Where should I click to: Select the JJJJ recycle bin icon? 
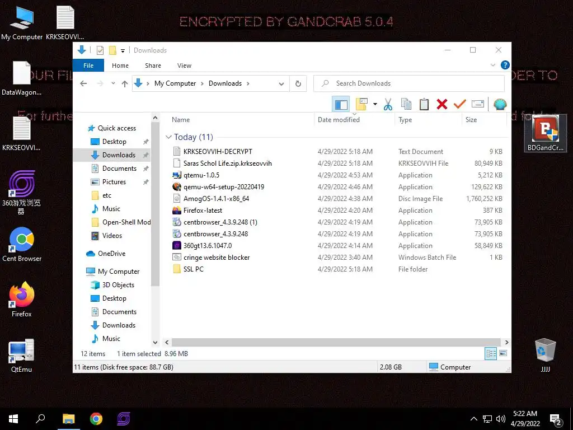(x=545, y=356)
